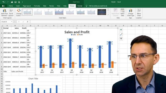Select cell B1 with Sales header
Image resolution: width=166 pixels, height=93 pixels.
15,28
